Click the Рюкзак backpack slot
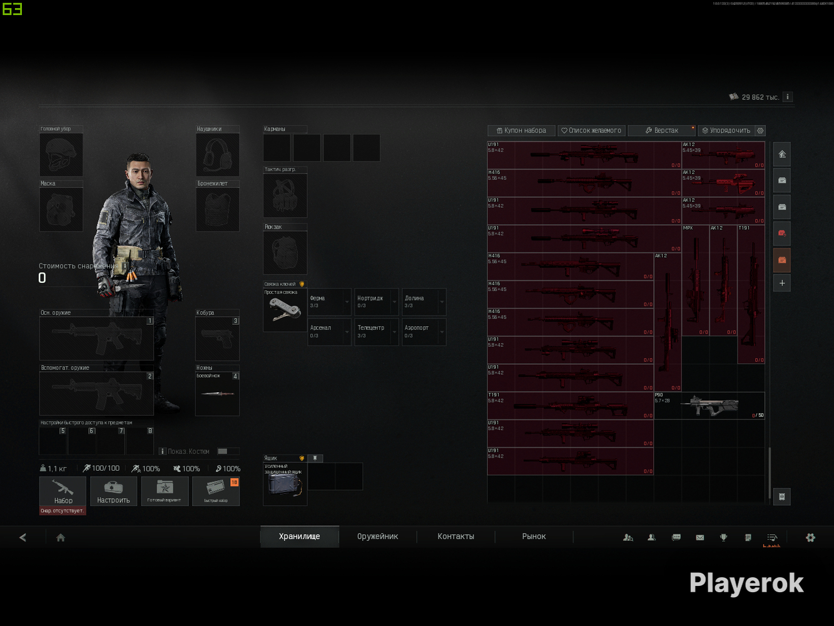This screenshot has height=626, width=834. [285, 252]
